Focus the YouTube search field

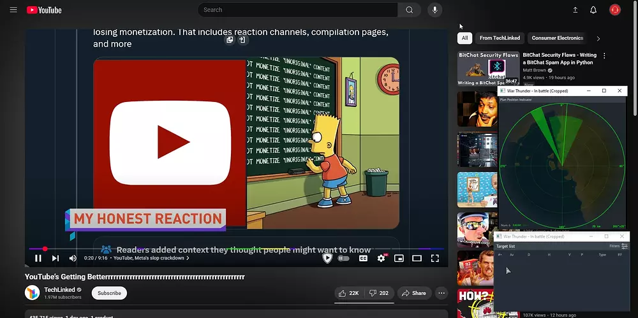pyautogui.click(x=297, y=10)
